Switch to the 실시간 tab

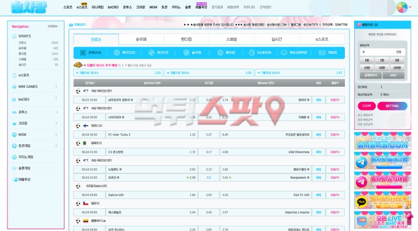[277, 39]
